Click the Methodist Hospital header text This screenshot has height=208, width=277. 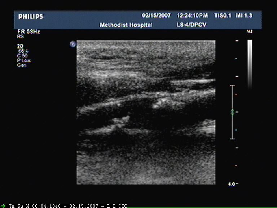(x=126, y=25)
